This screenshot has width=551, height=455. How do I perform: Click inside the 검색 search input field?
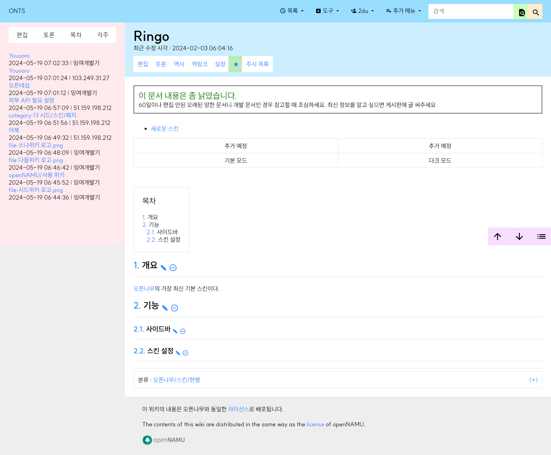pos(471,11)
